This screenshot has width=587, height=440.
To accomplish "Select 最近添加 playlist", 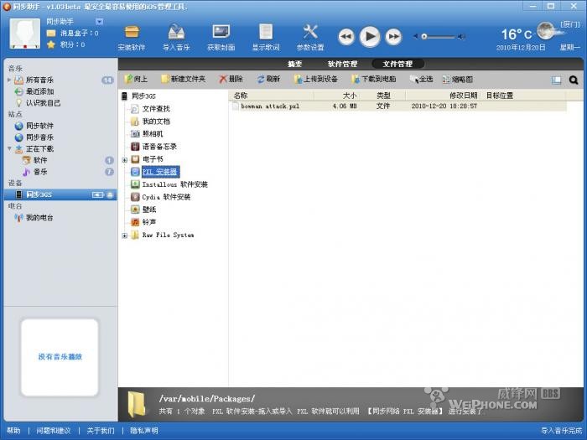I will (39, 91).
